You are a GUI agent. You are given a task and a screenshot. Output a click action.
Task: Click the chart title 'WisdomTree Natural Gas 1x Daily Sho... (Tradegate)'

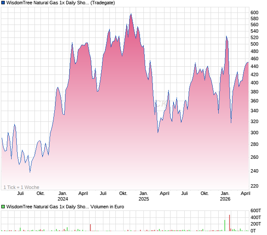click(61, 3)
